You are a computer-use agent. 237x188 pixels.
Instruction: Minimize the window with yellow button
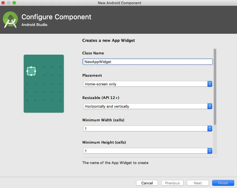coord(9,3)
